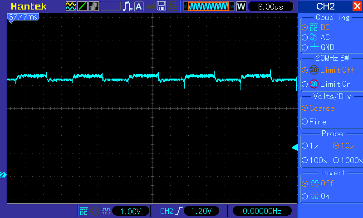Click the CH2 panel title
Image resolution: width=363 pixels, height=218 pixels.
(x=325, y=6)
